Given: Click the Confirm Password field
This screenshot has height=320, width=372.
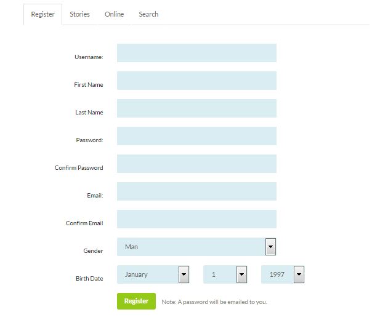Looking at the screenshot, I should (x=196, y=164).
